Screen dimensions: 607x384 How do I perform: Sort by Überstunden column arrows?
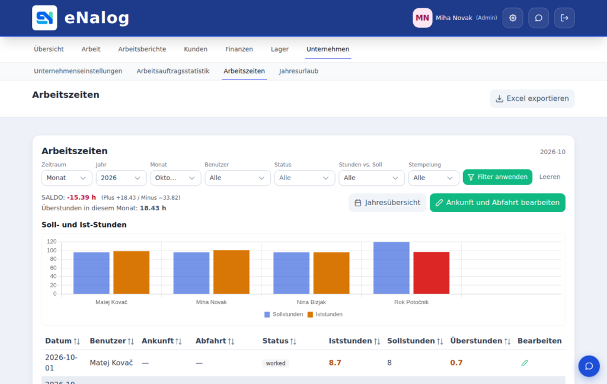pos(507,341)
